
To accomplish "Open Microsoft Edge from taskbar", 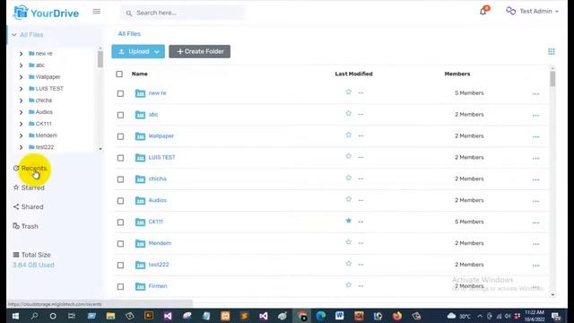I will (321, 316).
